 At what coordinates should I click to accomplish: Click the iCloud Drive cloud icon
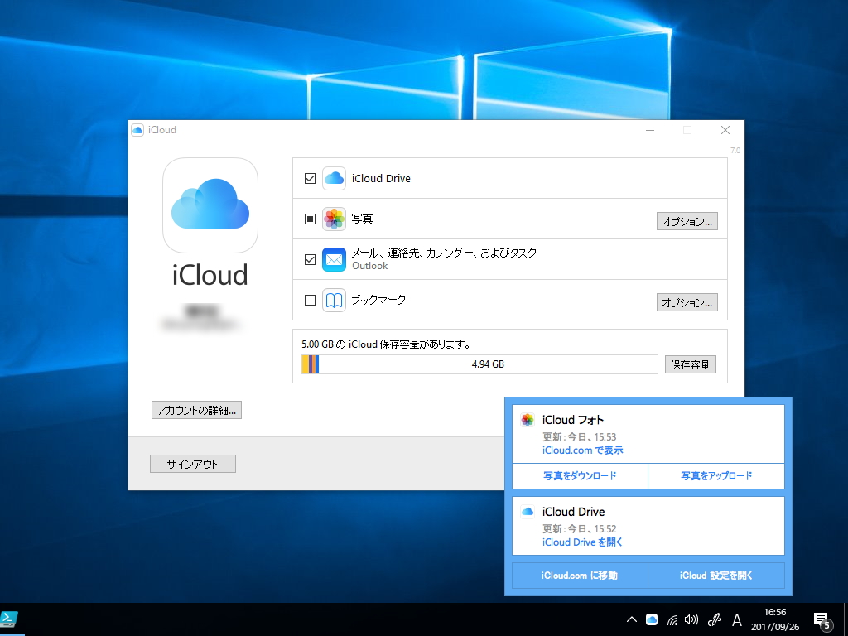tap(333, 178)
